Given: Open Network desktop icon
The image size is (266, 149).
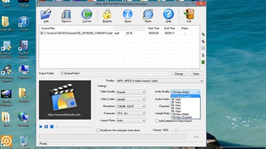Looking at the screenshot, I should pyautogui.click(x=23, y=119).
